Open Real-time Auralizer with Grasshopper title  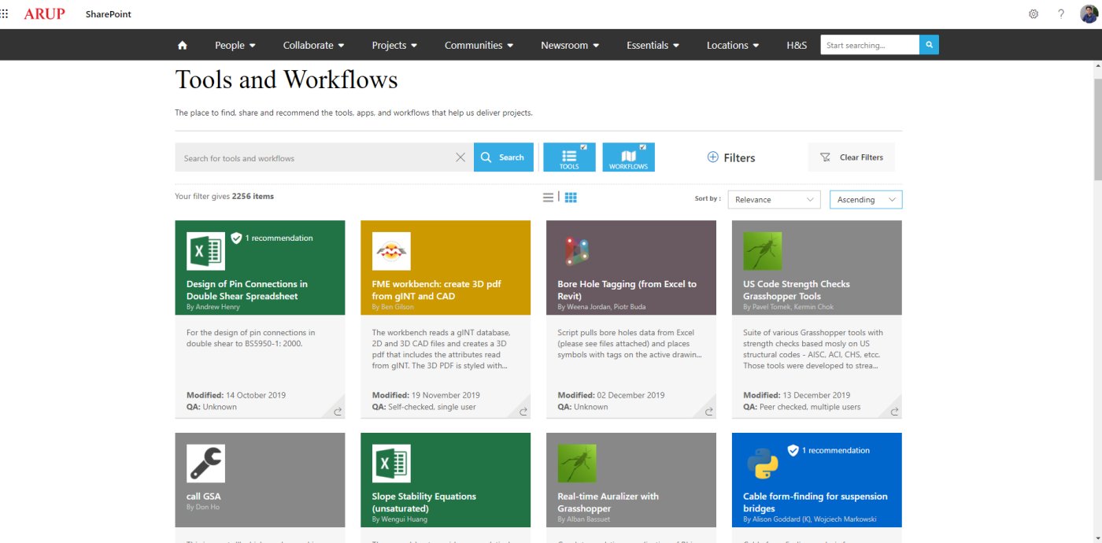[608, 502]
